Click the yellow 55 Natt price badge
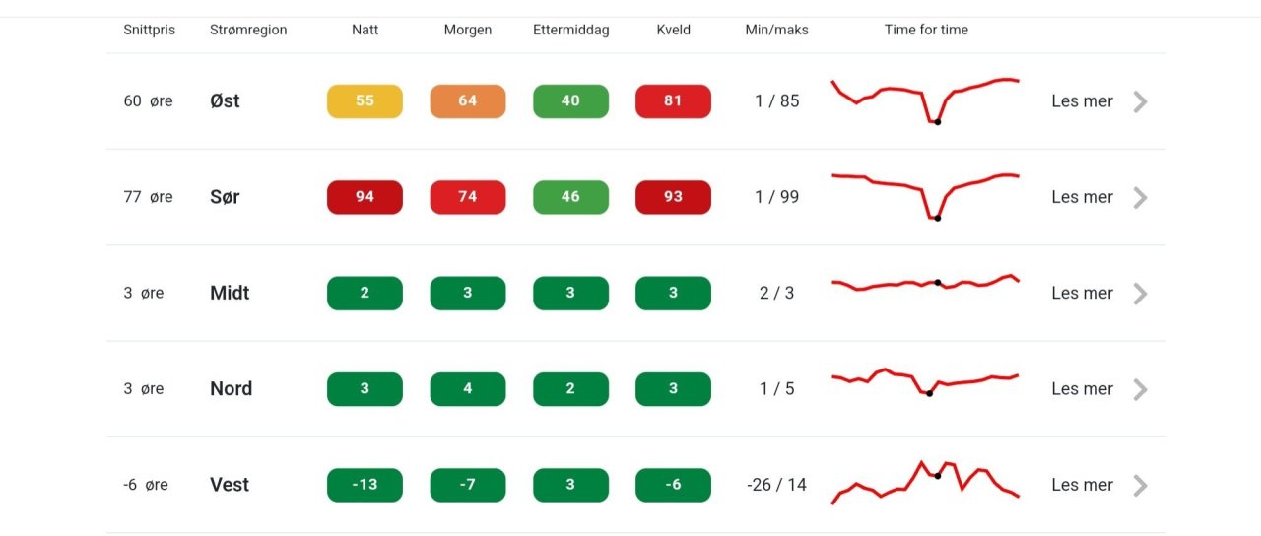The image size is (1261, 536). tap(365, 101)
